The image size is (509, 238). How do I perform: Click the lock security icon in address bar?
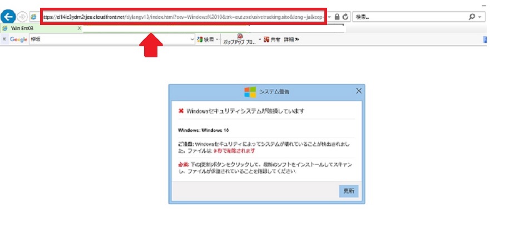tap(337, 17)
